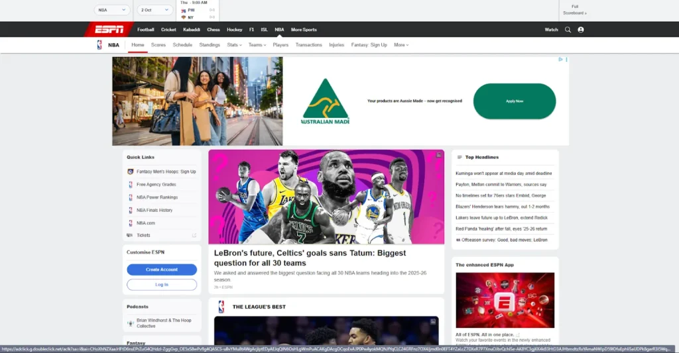Open the Kuminga media day headline
This screenshot has height=353, width=679.
coord(503,174)
